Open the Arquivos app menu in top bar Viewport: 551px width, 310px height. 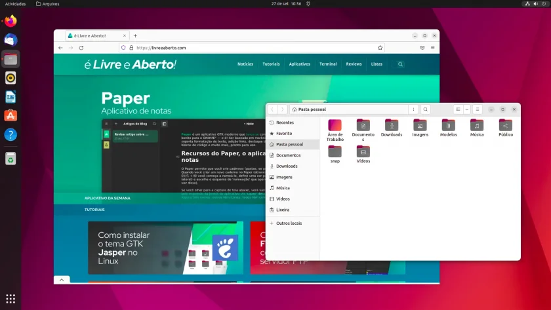pos(48,4)
